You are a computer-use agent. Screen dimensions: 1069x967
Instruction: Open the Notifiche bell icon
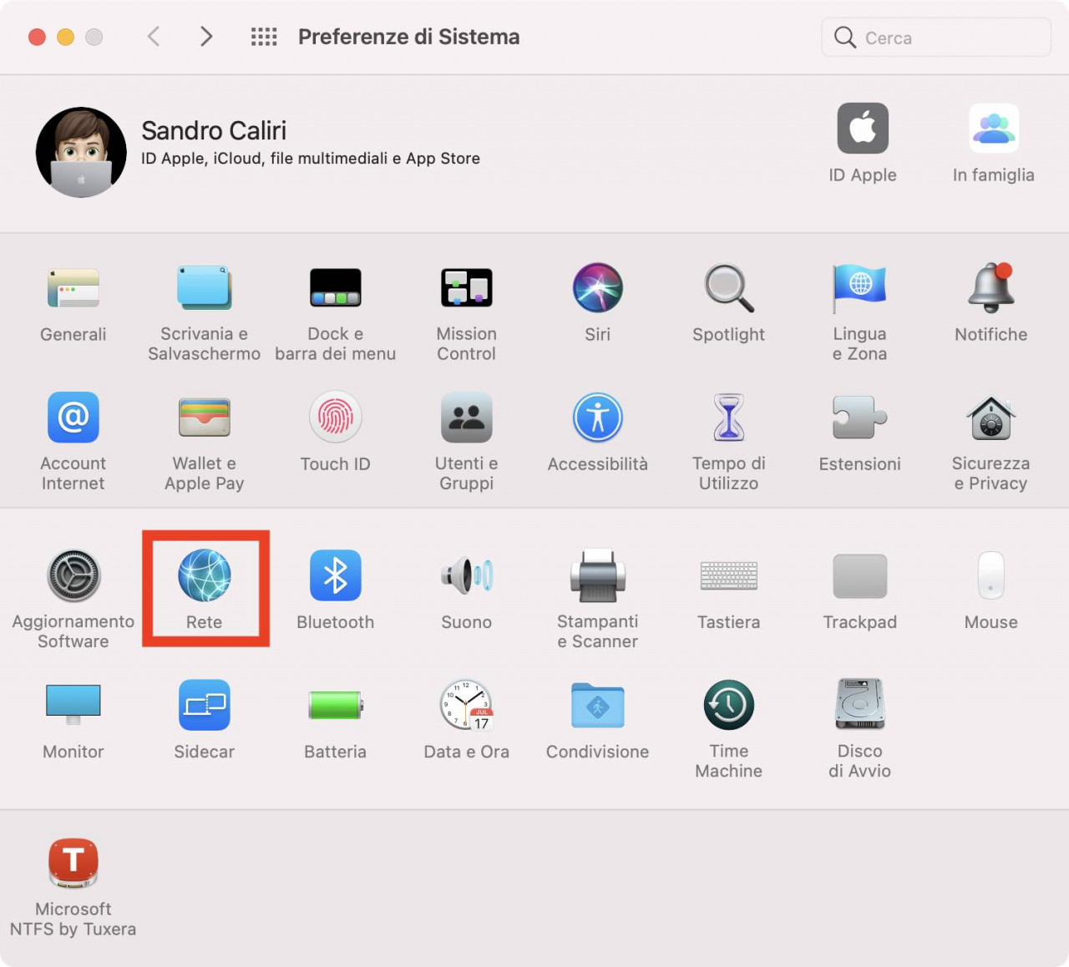tap(990, 288)
